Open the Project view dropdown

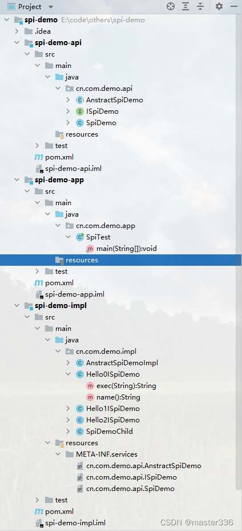(51, 7)
